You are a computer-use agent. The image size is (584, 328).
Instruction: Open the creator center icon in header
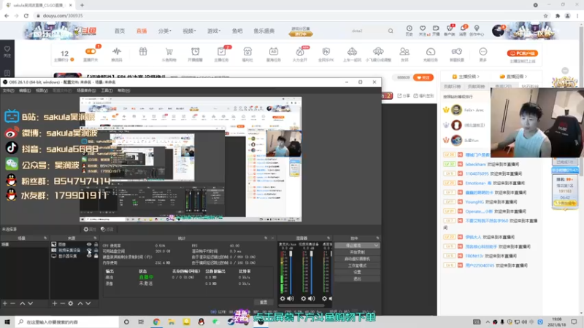pyautogui.click(x=477, y=28)
